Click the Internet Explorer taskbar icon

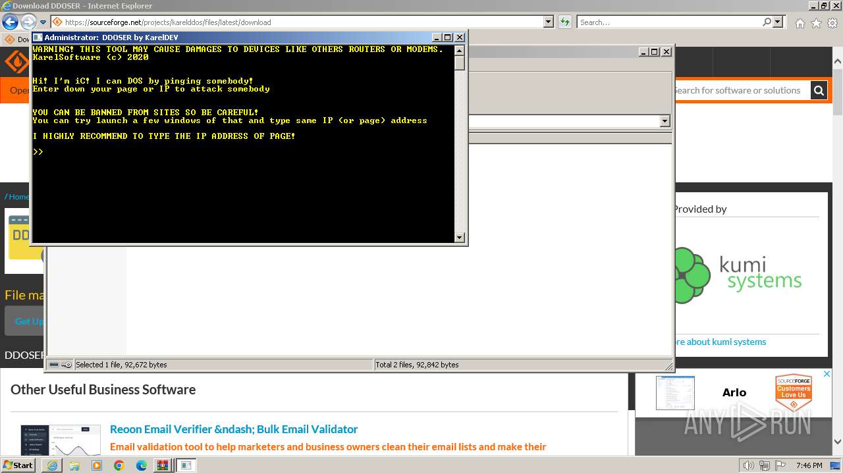(x=52, y=465)
